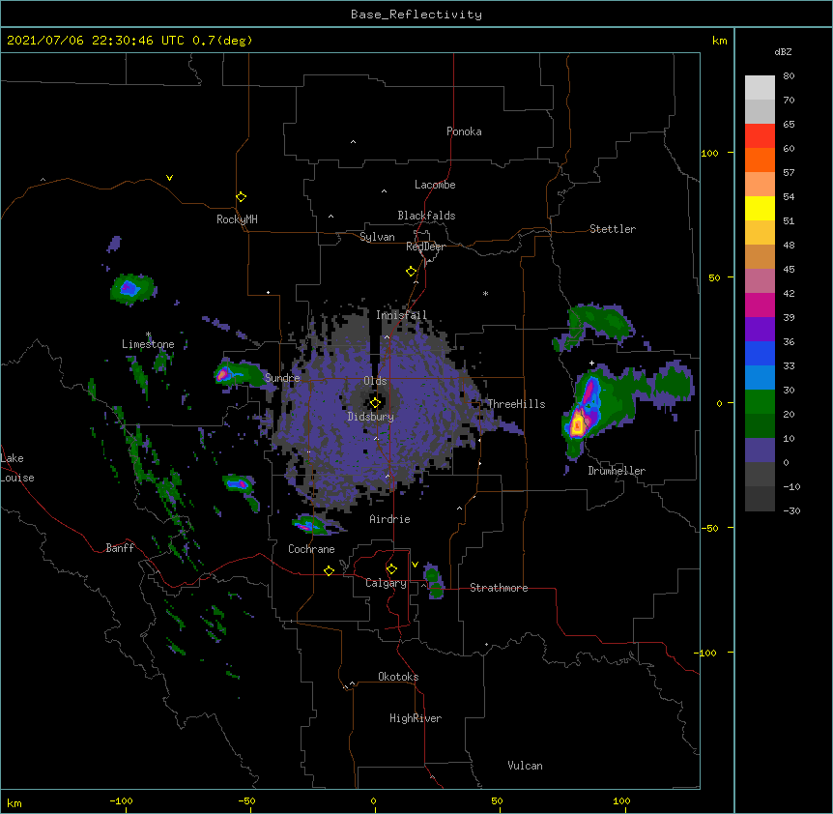
Task: Click the Cochrane label
Action: pos(311,549)
